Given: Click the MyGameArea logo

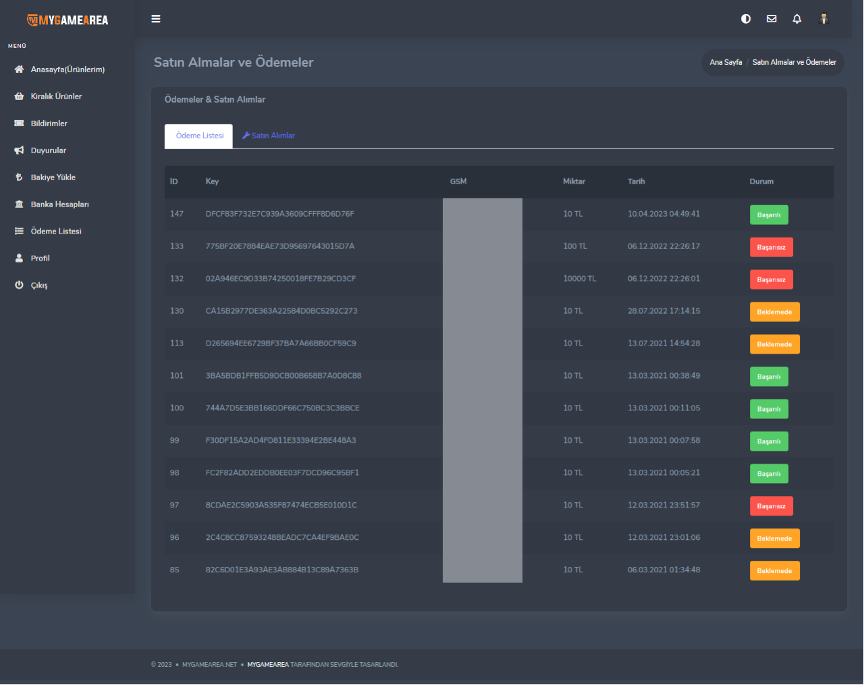Looking at the screenshot, I should [x=67, y=20].
